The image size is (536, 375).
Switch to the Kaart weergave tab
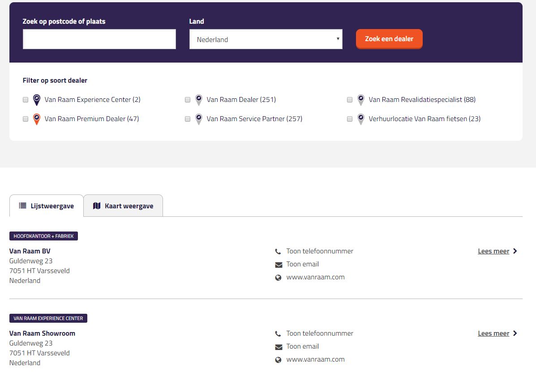123,206
